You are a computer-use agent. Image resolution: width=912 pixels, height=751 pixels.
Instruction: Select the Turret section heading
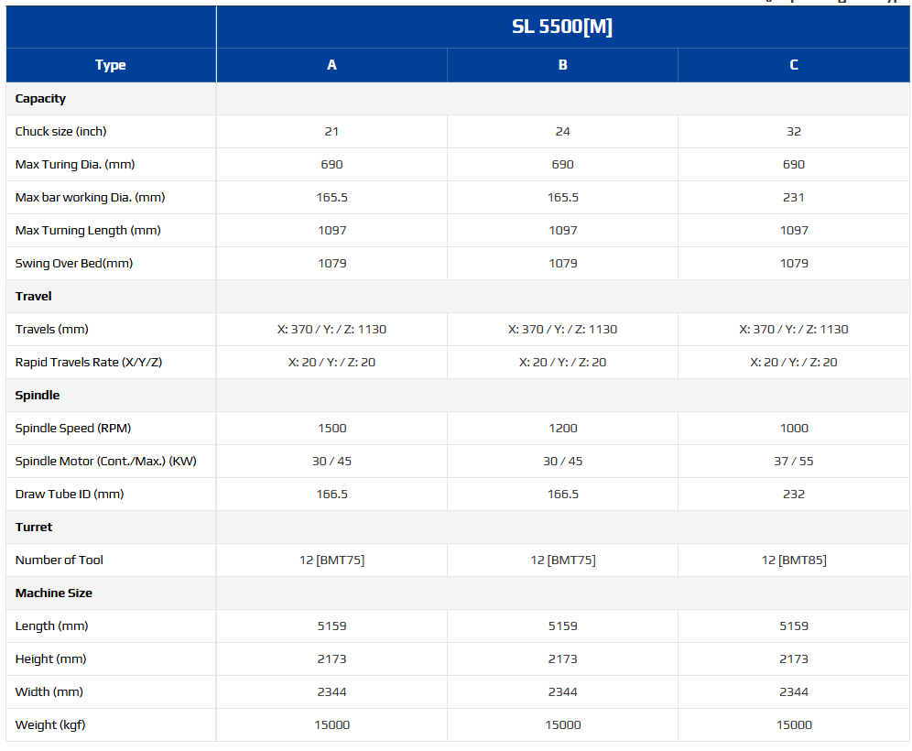click(34, 528)
